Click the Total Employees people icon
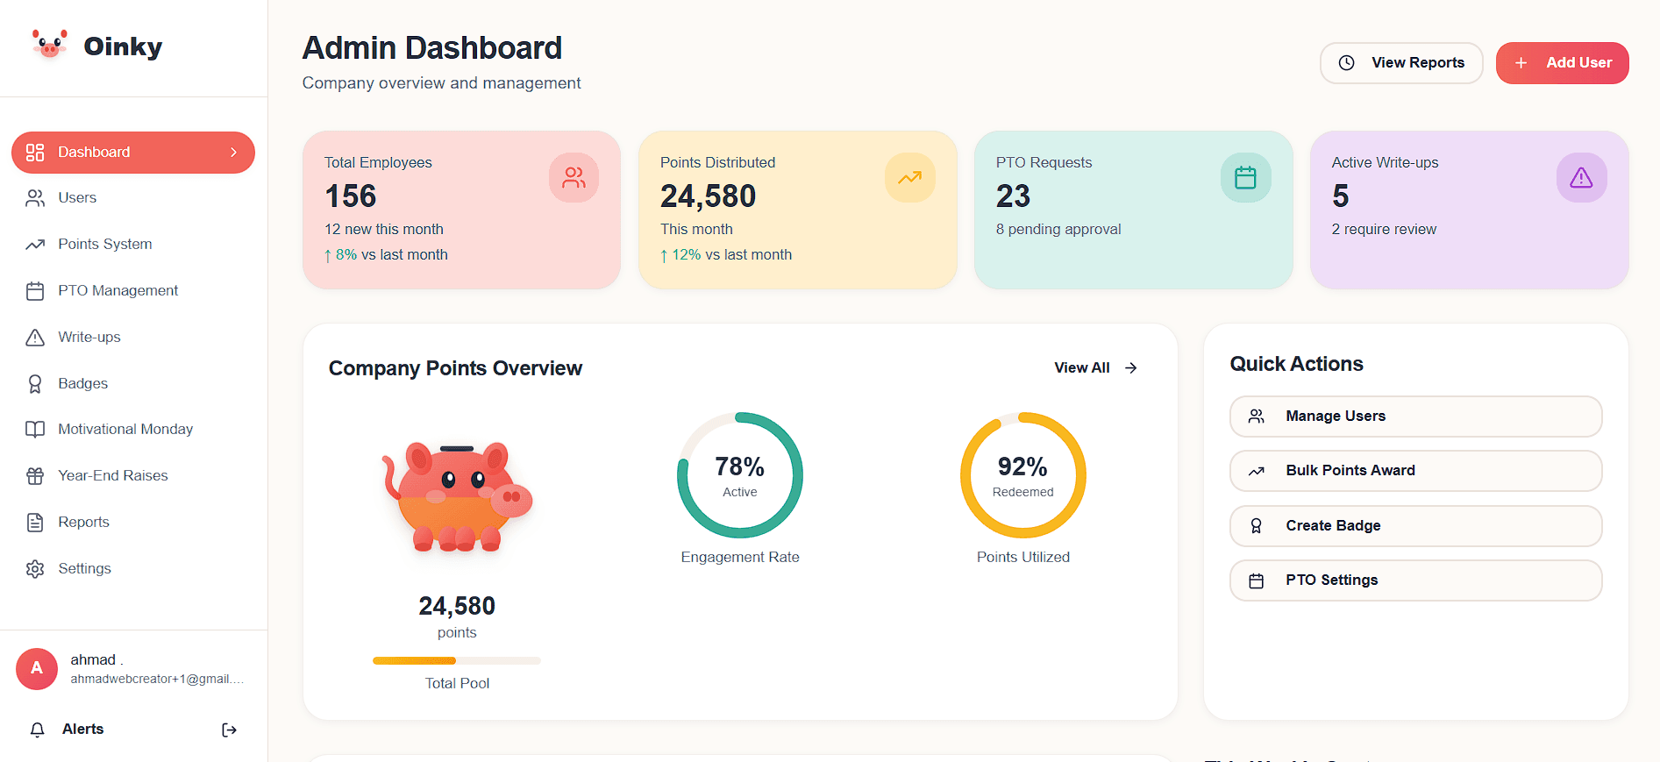 (574, 178)
